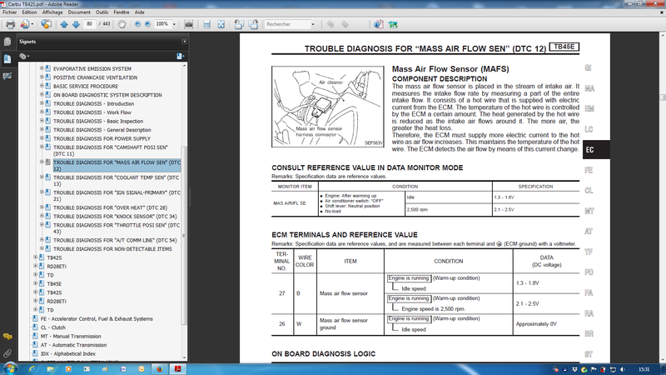This screenshot has width=666, height=375.
Task: Click the page number input box
Action: point(90,24)
